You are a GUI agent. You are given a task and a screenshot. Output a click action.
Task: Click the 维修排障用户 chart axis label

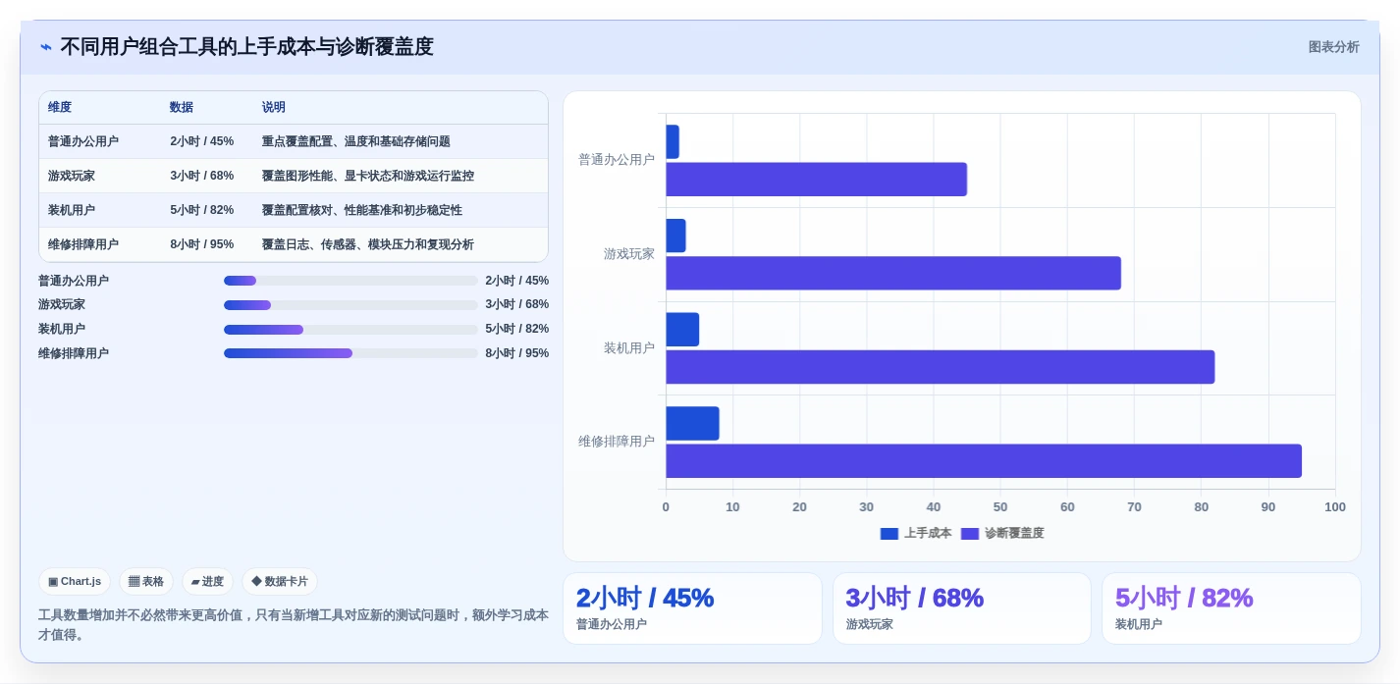(x=616, y=442)
